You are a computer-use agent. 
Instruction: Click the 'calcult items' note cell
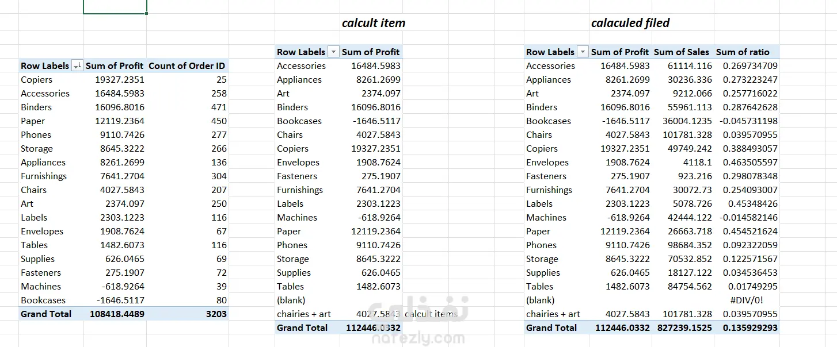click(x=431, y=314)
